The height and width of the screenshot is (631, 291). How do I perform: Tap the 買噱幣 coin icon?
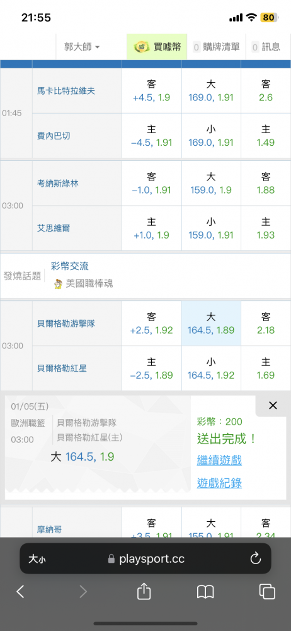coord(139,47)
